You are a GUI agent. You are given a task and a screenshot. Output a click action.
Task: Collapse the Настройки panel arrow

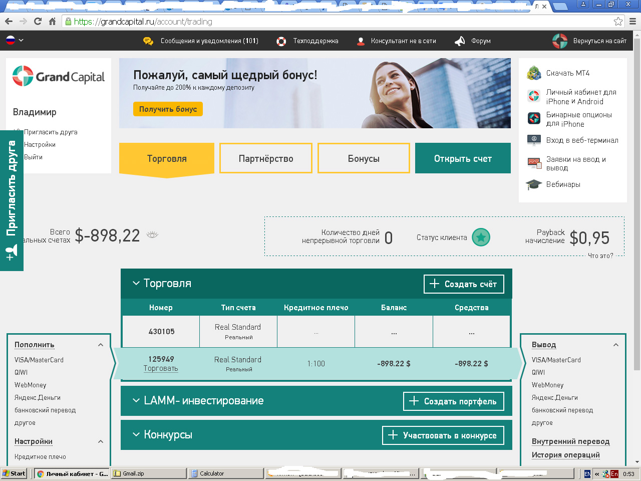101,441
